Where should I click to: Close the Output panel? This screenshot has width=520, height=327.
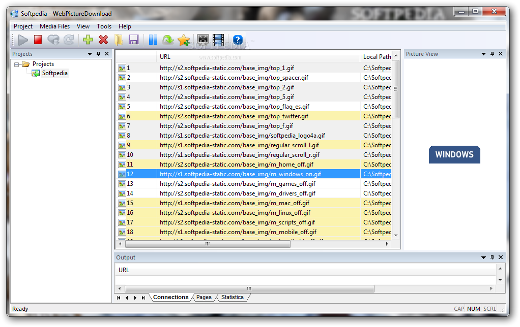tap(501, 257)
